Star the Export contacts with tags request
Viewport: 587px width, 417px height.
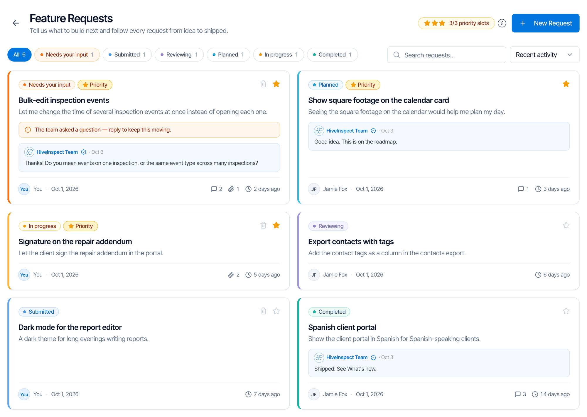566,225
